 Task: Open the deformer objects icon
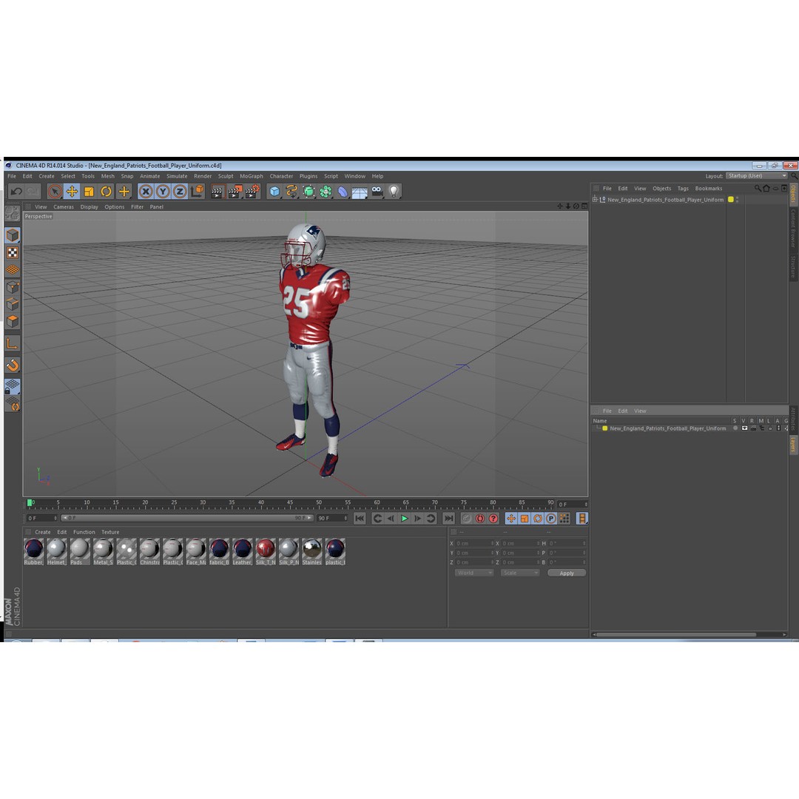coord(343,192)
